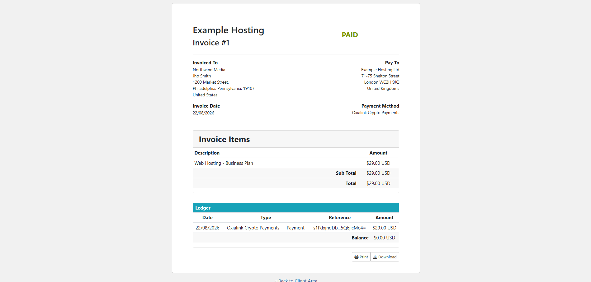Select the Oxialink Crypto Payments — Payment type cell
591x282 pixels.
(x=266, y=228)
